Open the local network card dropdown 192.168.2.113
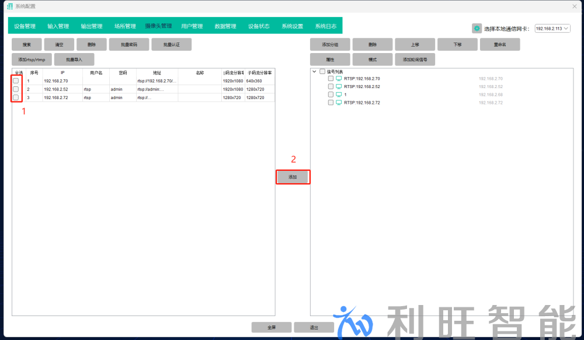The width and height of the screenshot is (584, 340). pyautogui.click(x=552, y=29)
